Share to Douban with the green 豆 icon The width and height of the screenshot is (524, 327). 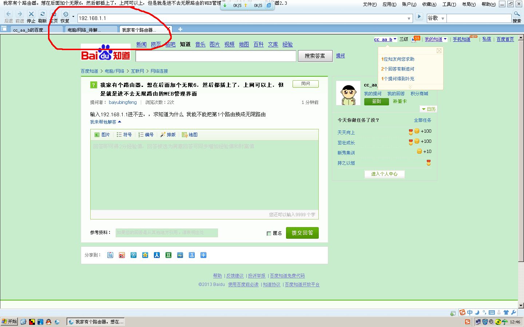pos(168,255)
